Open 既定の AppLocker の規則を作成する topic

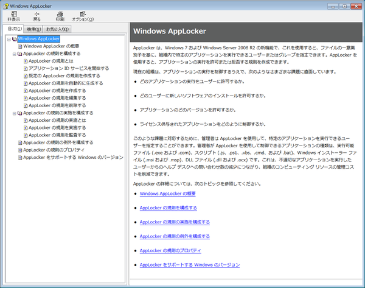pyautogui.click(x=64, y=76)
